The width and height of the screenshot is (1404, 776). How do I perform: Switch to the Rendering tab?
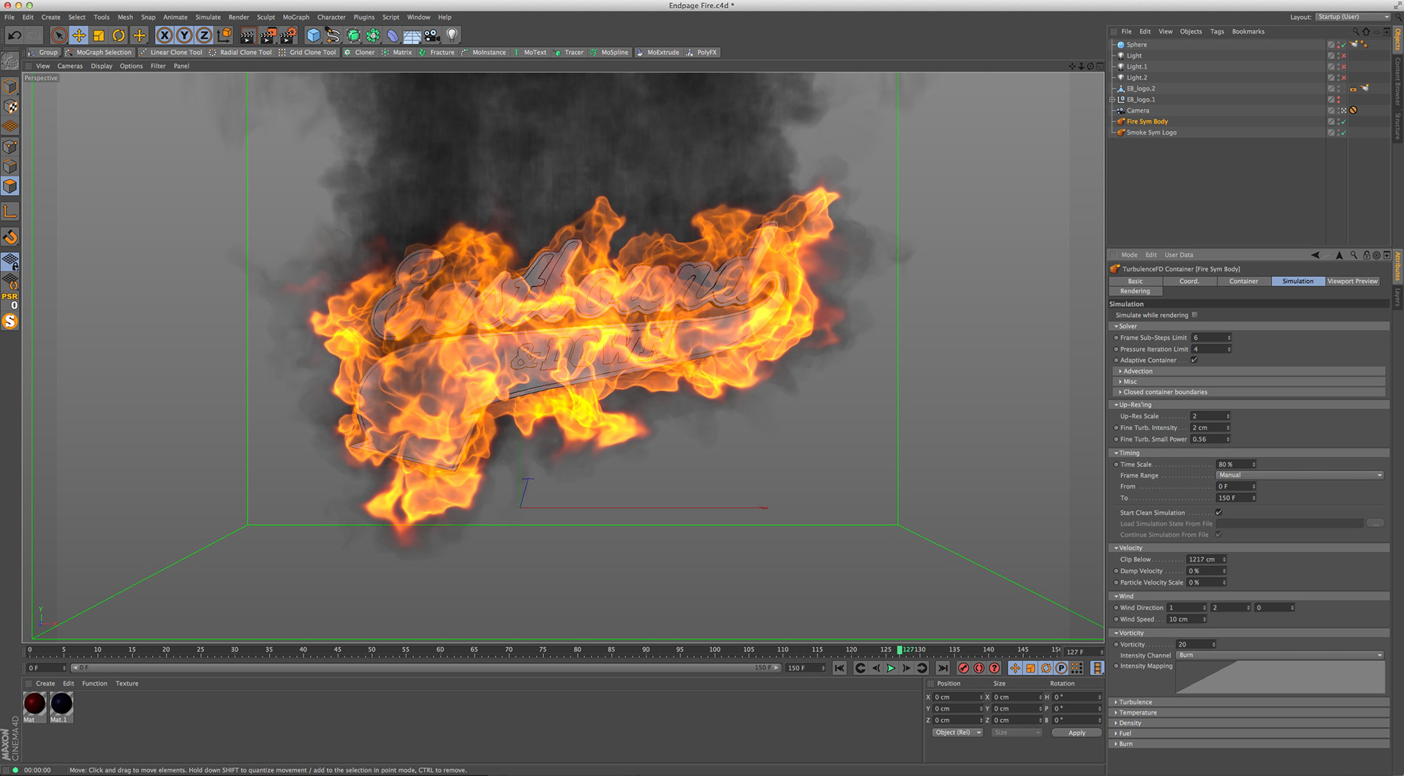tap(1135, 292)
